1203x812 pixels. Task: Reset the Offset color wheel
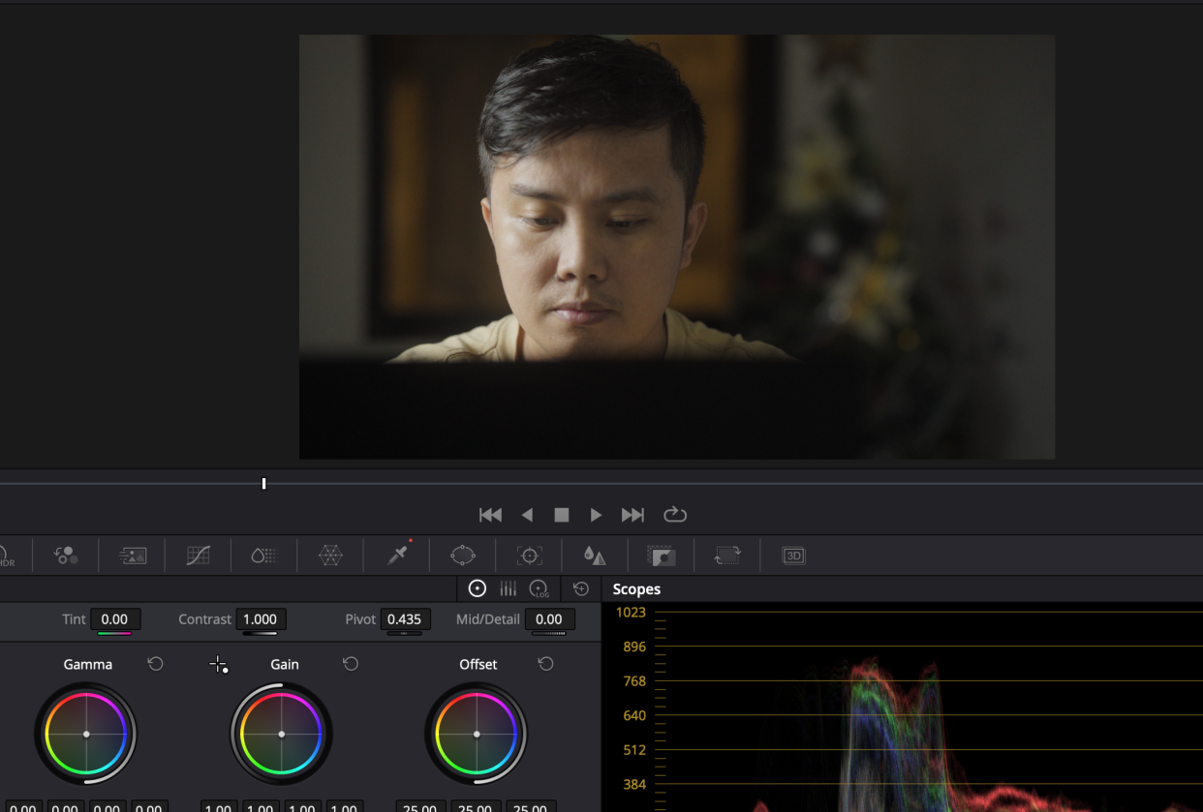(545, 664)
